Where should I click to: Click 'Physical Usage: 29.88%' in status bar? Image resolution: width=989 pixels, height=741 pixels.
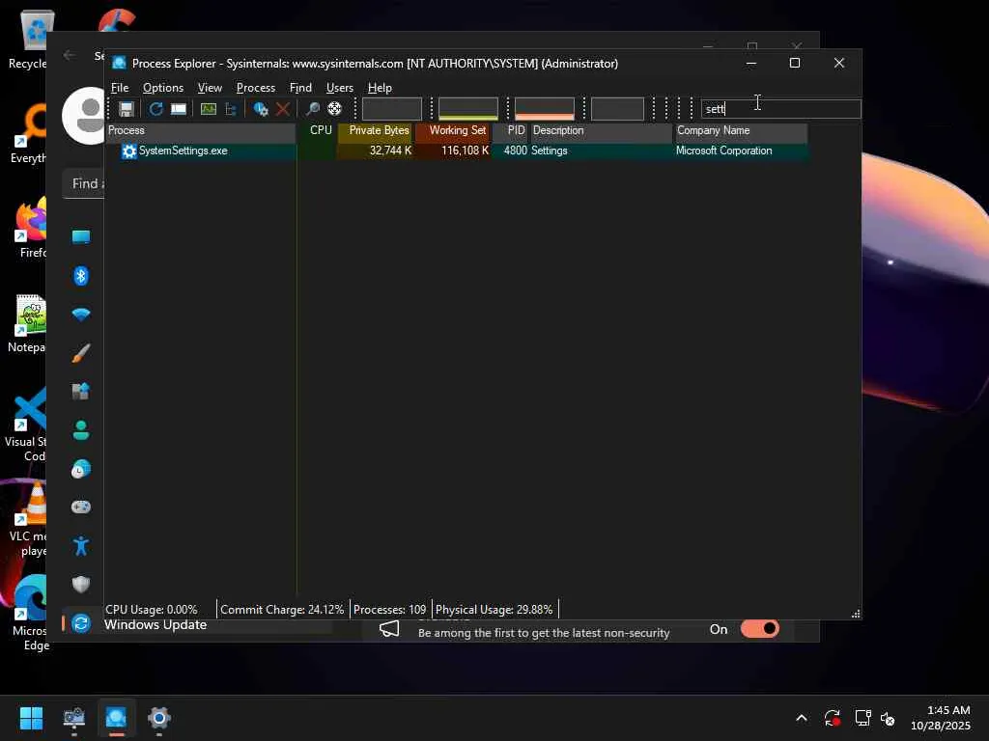[494, 610]
